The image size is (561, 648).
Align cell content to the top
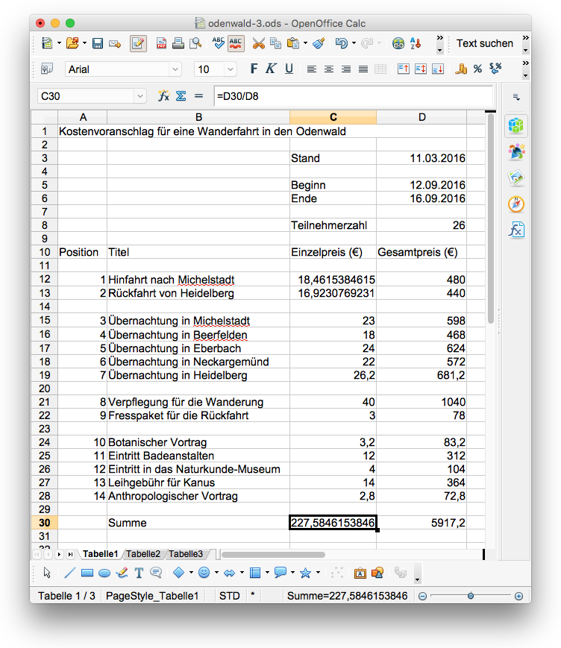tap(403, 69)
